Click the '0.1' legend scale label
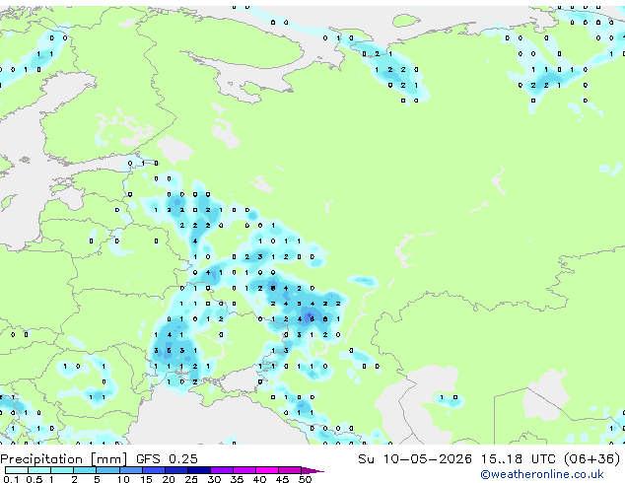The image size is (625, 483). (11, 479)
